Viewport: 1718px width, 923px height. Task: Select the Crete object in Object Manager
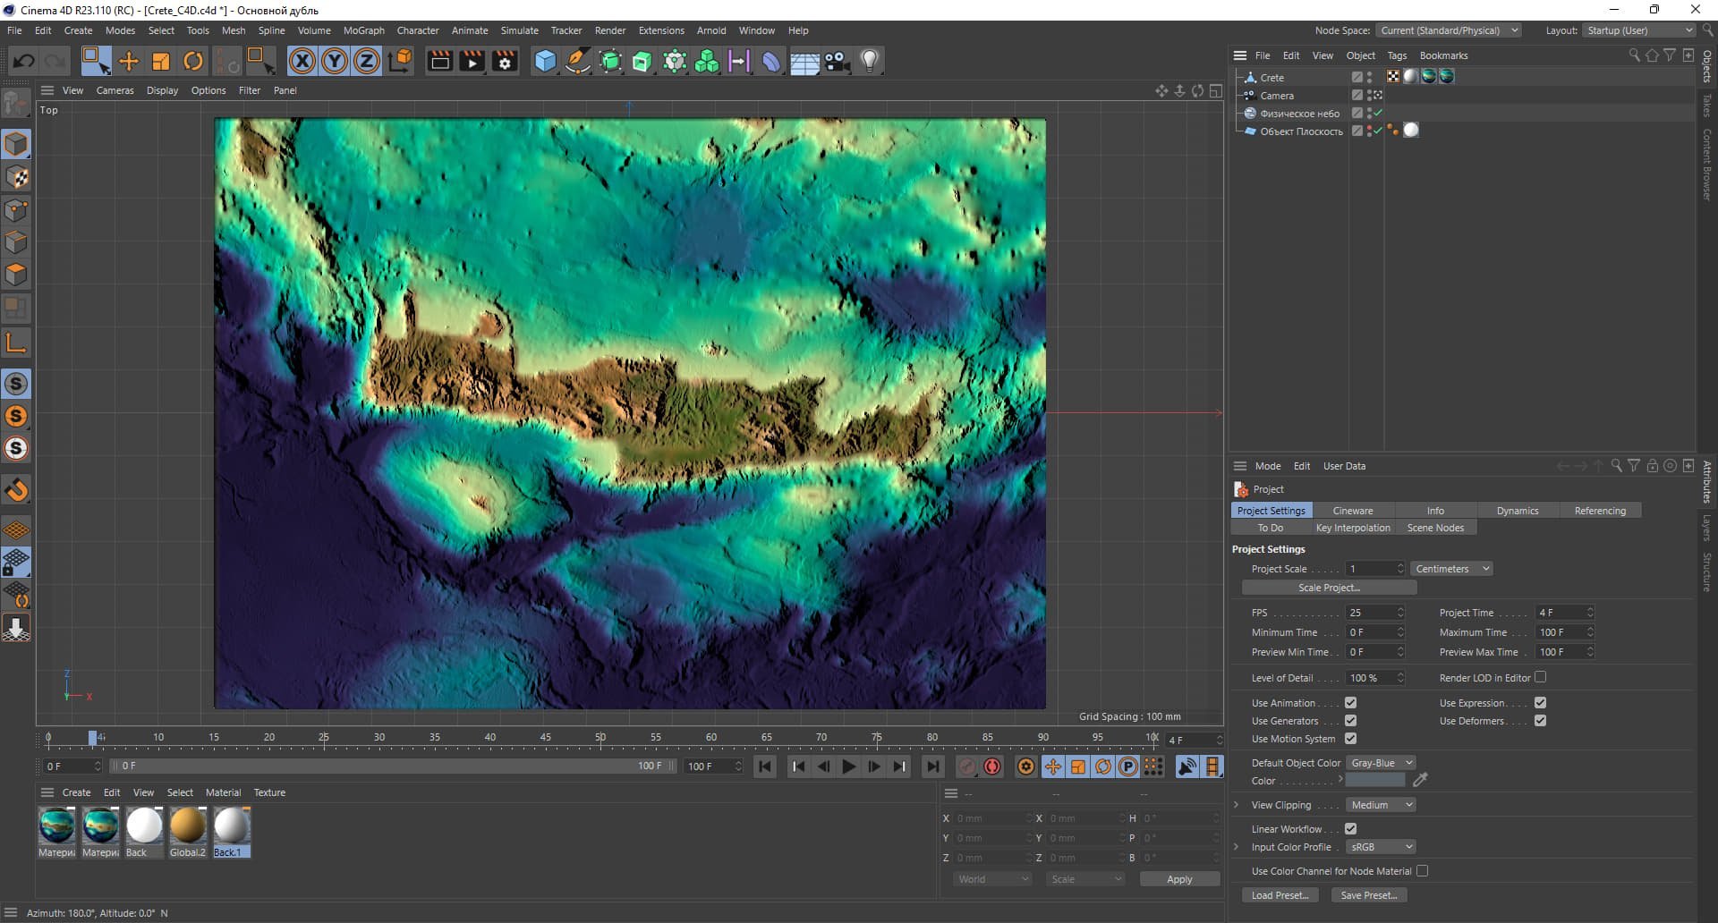tap(1271, 78)
